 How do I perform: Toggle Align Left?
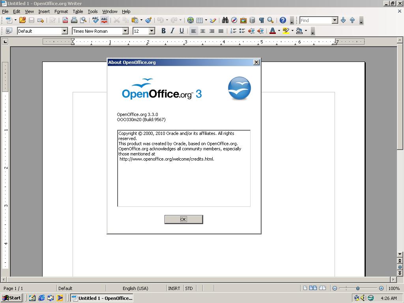[x=194, y=31]
